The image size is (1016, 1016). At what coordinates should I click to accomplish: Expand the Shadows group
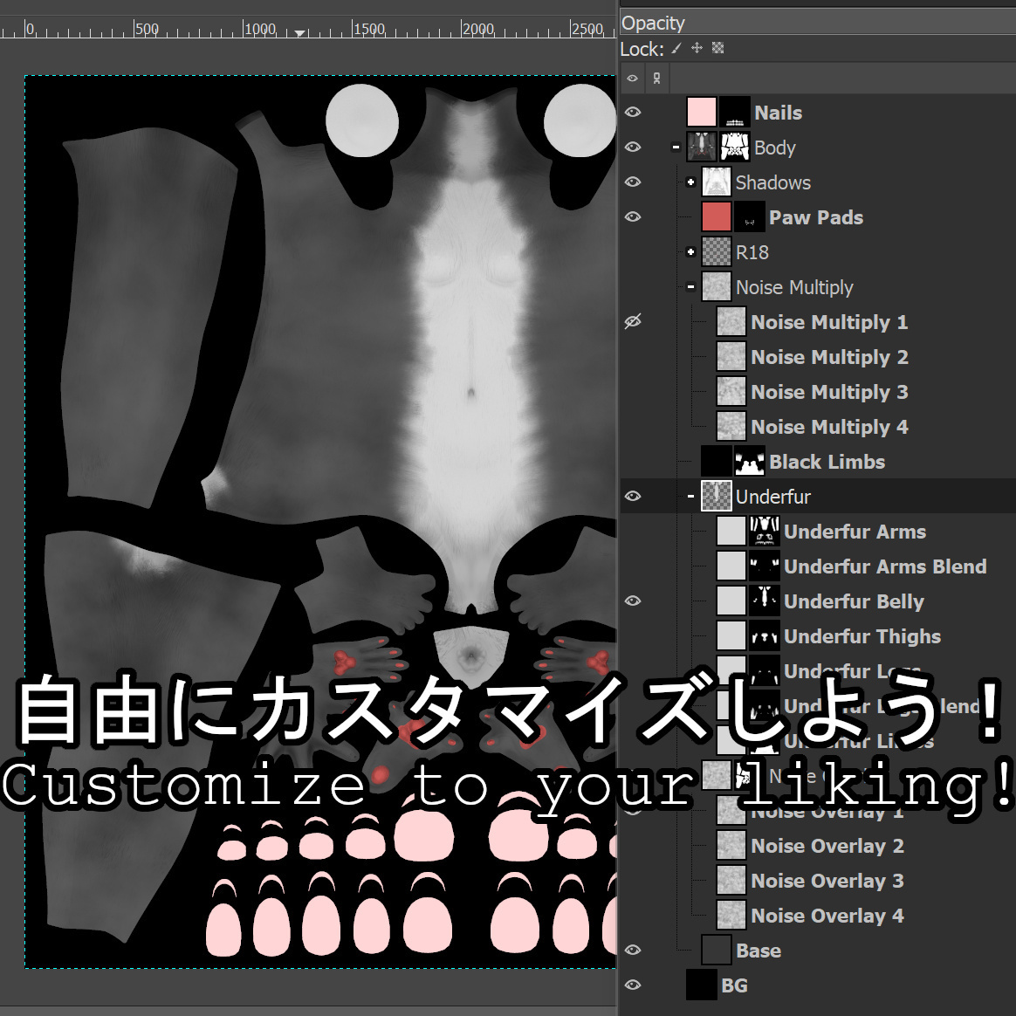coord(690,182)
